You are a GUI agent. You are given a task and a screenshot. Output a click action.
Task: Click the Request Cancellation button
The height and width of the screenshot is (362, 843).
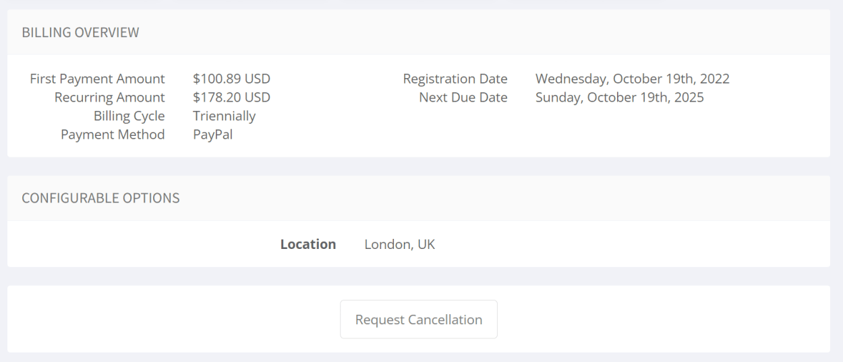(419, 320)
